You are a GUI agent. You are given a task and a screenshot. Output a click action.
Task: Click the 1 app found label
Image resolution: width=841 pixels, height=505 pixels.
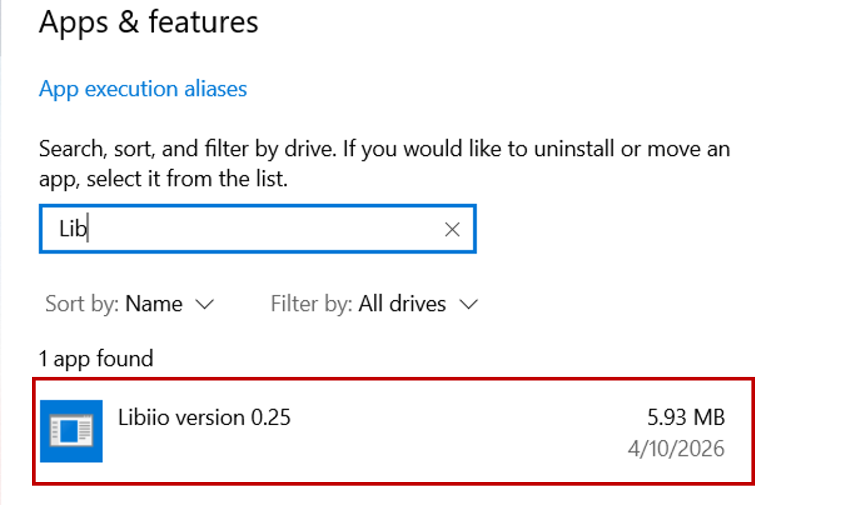coord(96,359)
